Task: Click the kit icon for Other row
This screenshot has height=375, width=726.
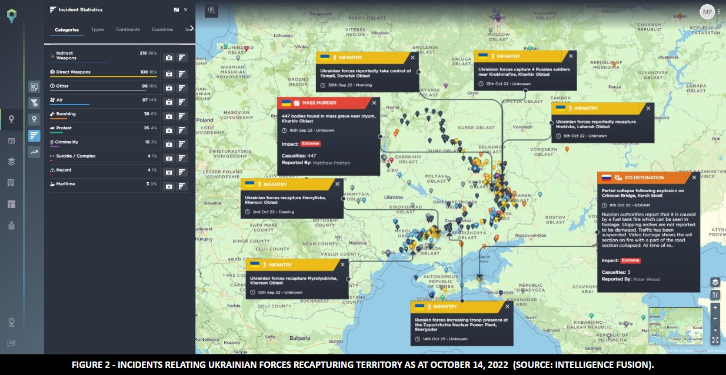Action: pos(169,88)
